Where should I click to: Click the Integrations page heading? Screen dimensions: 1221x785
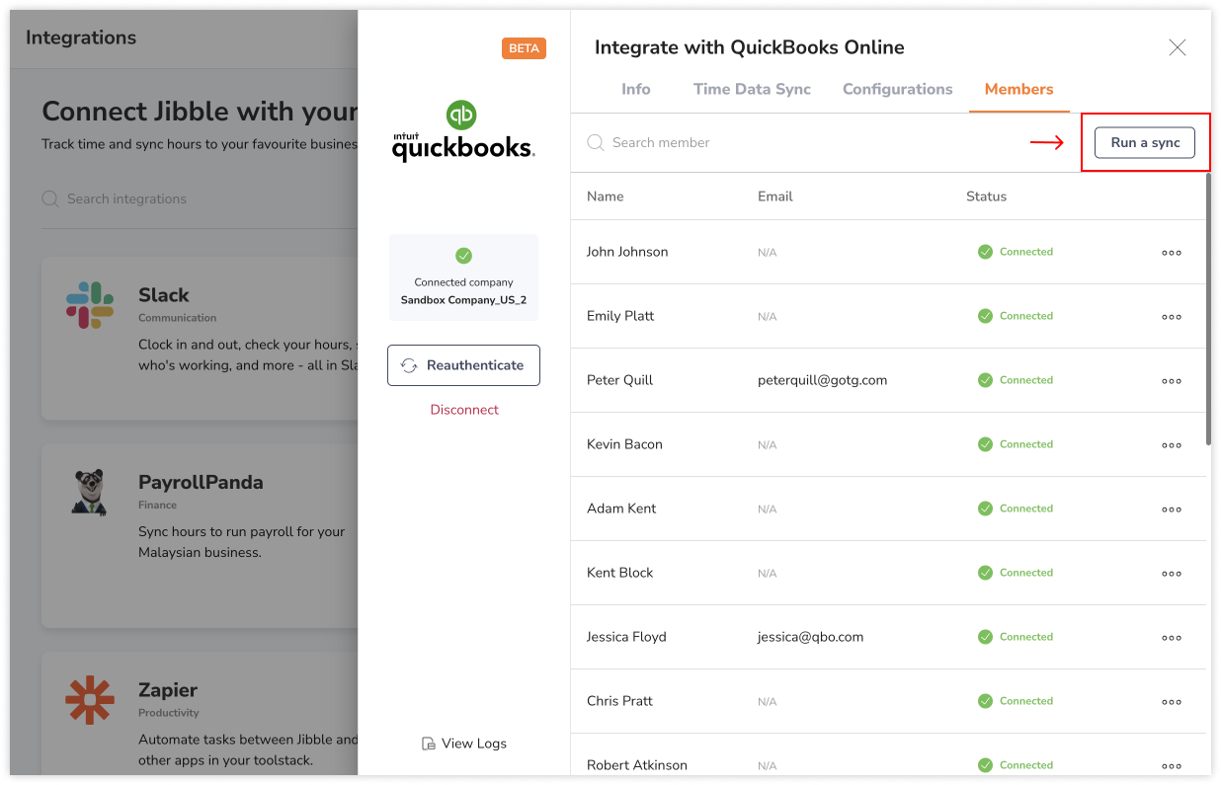click(x=81, y=38)
